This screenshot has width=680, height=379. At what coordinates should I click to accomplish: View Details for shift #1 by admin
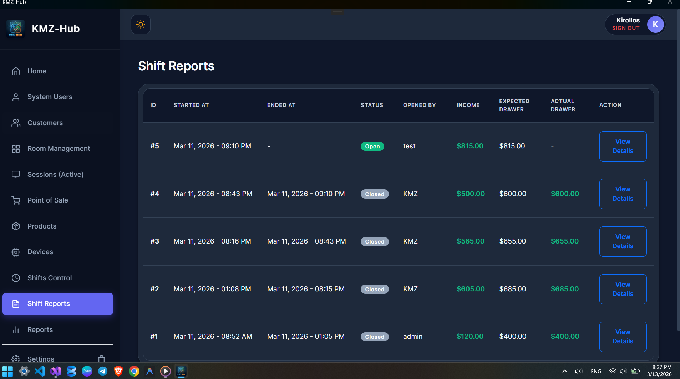coord(623,337)
